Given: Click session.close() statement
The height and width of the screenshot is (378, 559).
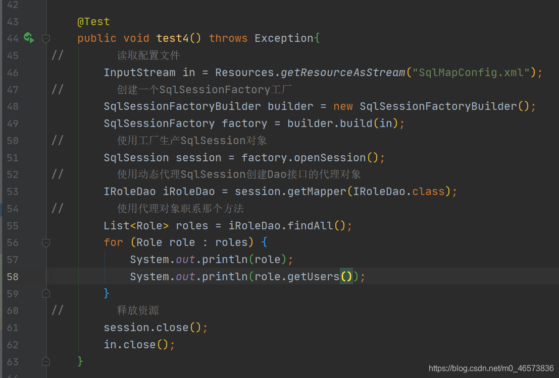Looking at the screenshot, I should coord(156,328).
